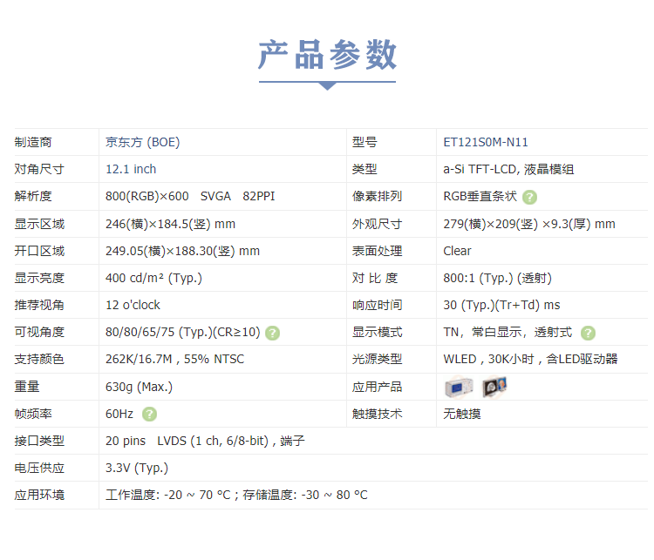Image resolution: width=654 pixels, height=560 pixels.
Task: Click the 像素排列 column label
Action: [377, 196]
